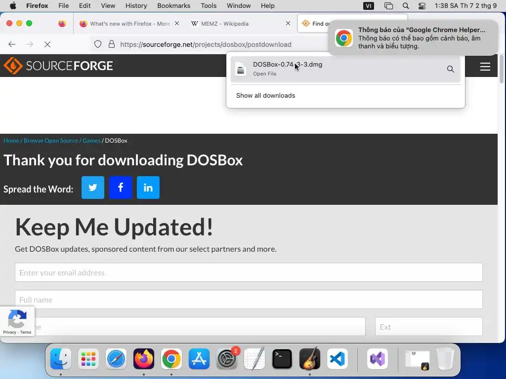Open Google Chrome from the Dock

click(x=171, y=359)
